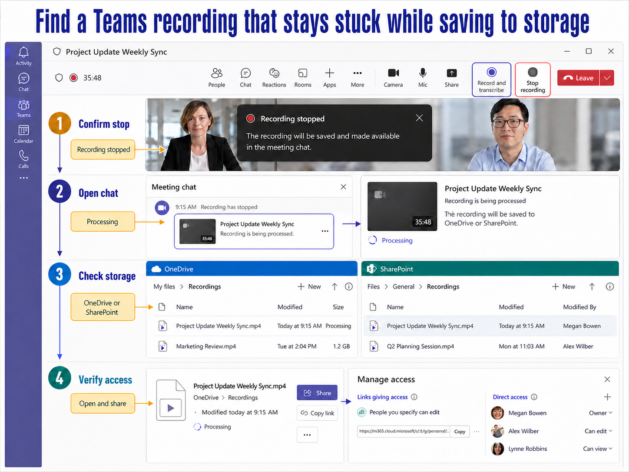This screenshot has width=629, height=472.
Task: Open the Activity feed in sidebar
Action: pos(23,56)
